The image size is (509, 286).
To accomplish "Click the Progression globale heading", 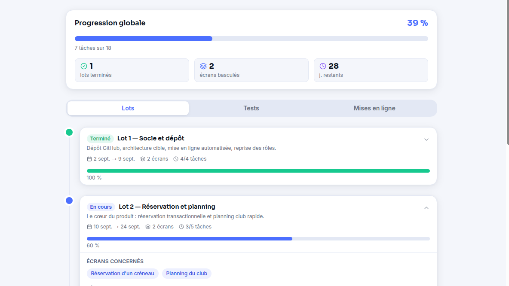I will [110, 23].
